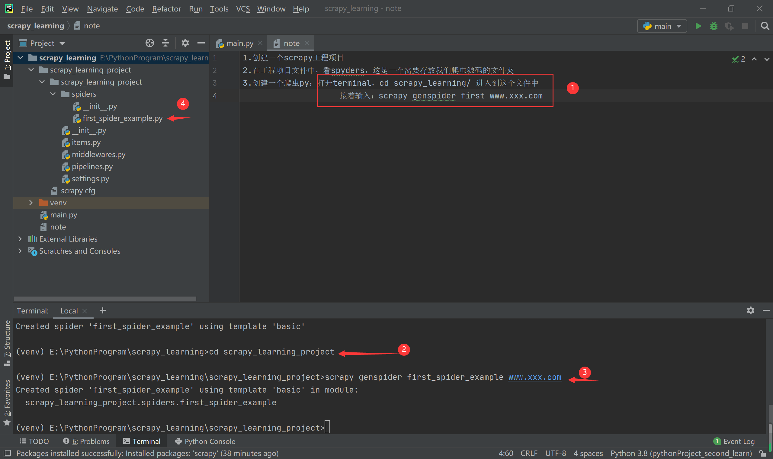Viewport: 773px width, 459px height.
Task: Select pipelines.py in project tree
Action: 88,166
